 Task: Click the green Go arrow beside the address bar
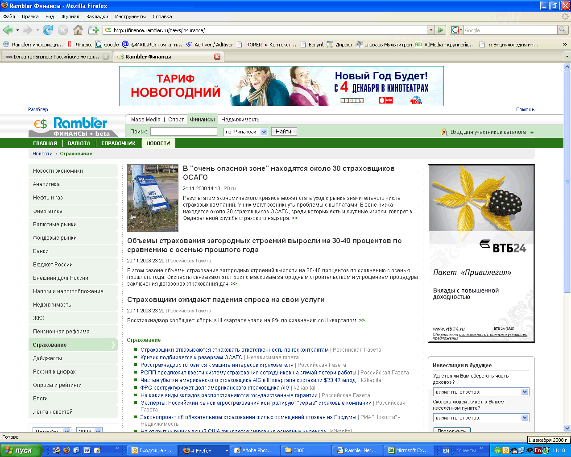[x=441, y=30]
